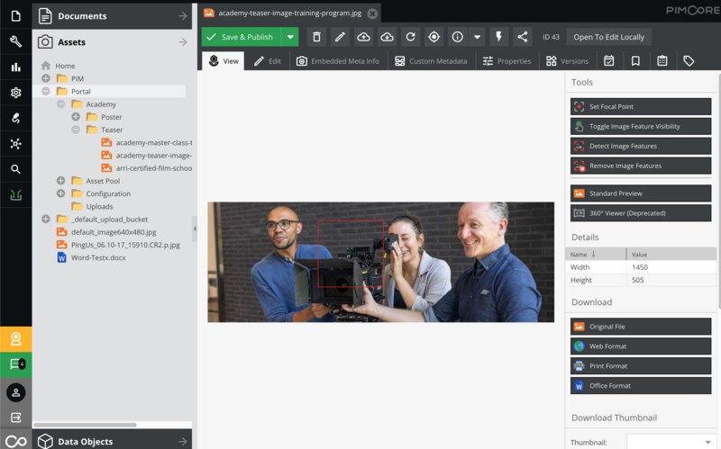Viewport: 721px width, 449px height.
Task: Toggle Image Feature Visibility
Action: 641,127
